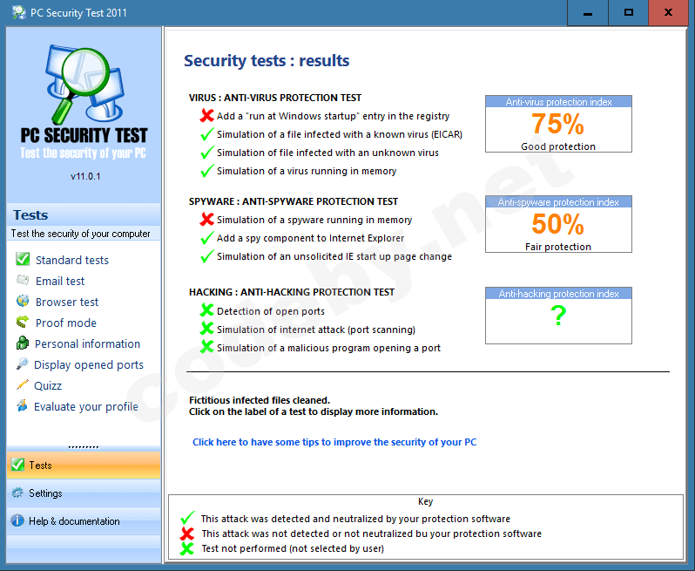This screenshot has width=695, height=571.
Task: Click the tips to improve PC security link
Action: tap(334, 442)
